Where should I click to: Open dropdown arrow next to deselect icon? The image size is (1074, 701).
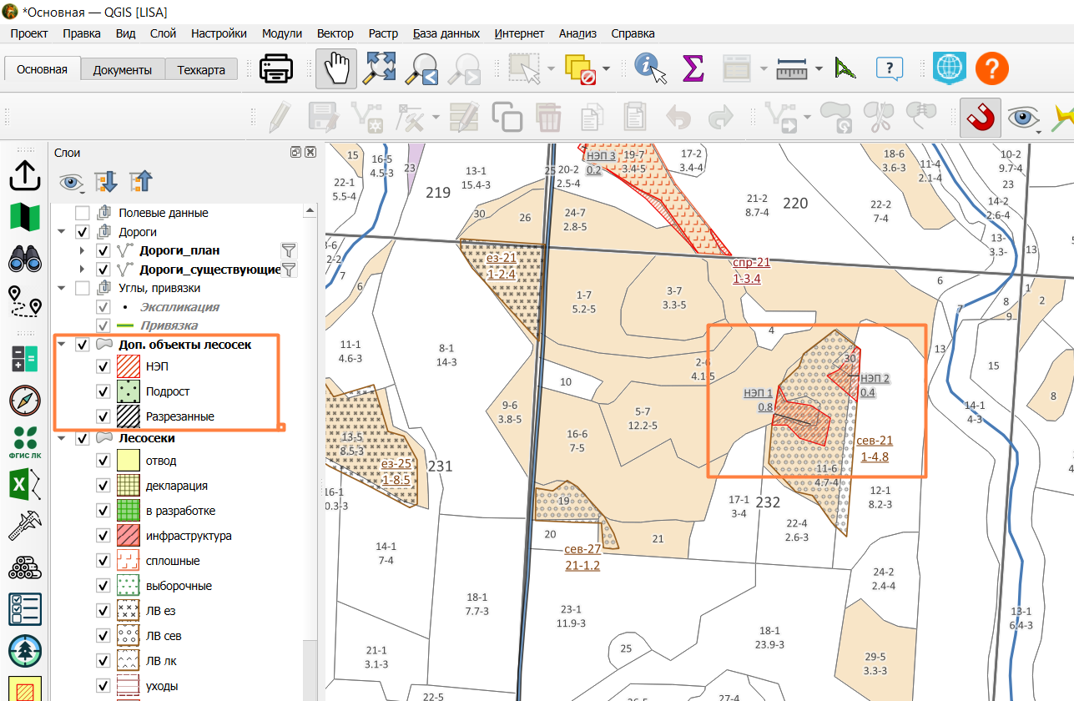tap(607, 69)
